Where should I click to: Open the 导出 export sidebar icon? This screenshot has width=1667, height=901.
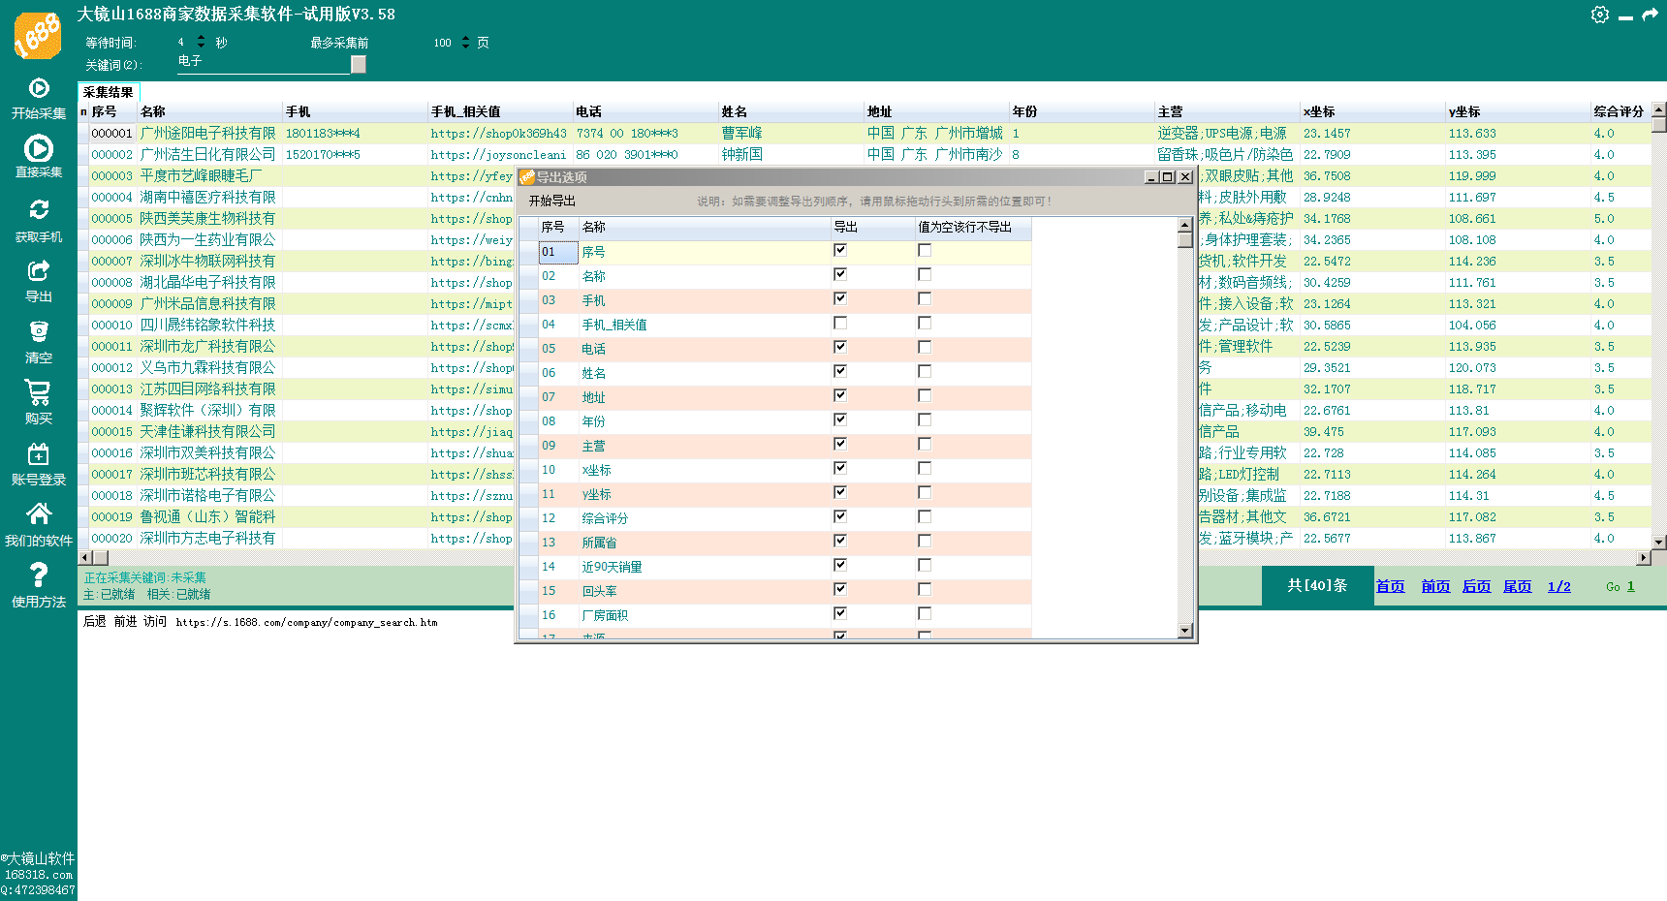(39, 271)
